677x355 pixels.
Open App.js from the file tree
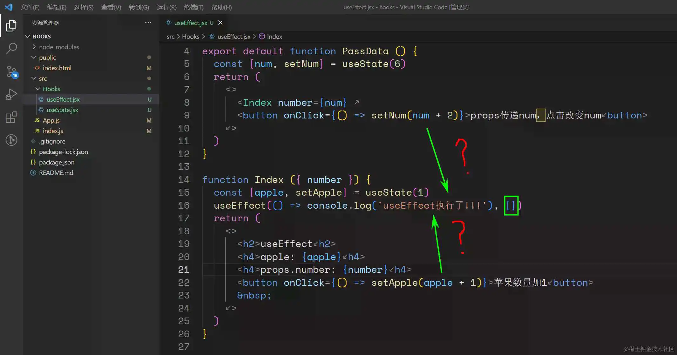[51, 120]
